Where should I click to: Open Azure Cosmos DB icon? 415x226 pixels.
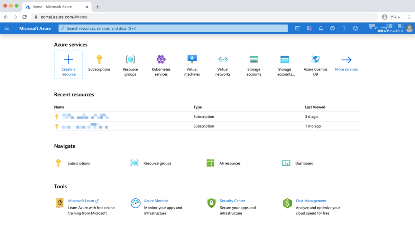(x=315, y=59)
